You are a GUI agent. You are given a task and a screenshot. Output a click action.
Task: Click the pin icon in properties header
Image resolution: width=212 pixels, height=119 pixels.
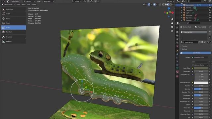tap(210, 27)
